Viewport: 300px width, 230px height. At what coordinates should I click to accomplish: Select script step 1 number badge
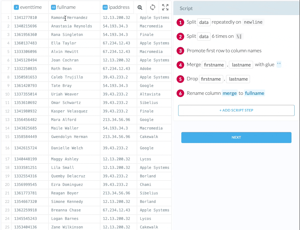pyautogui.click(x=180, y=22)
